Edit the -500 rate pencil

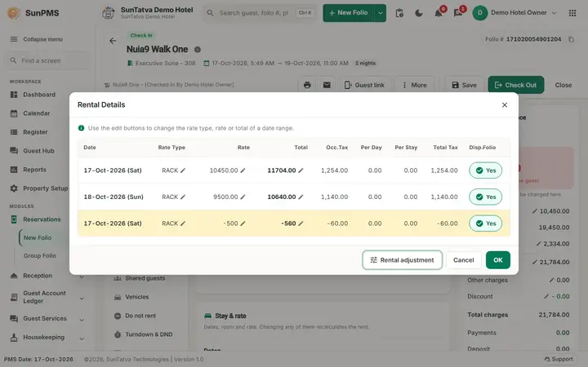tap(243, 223)
